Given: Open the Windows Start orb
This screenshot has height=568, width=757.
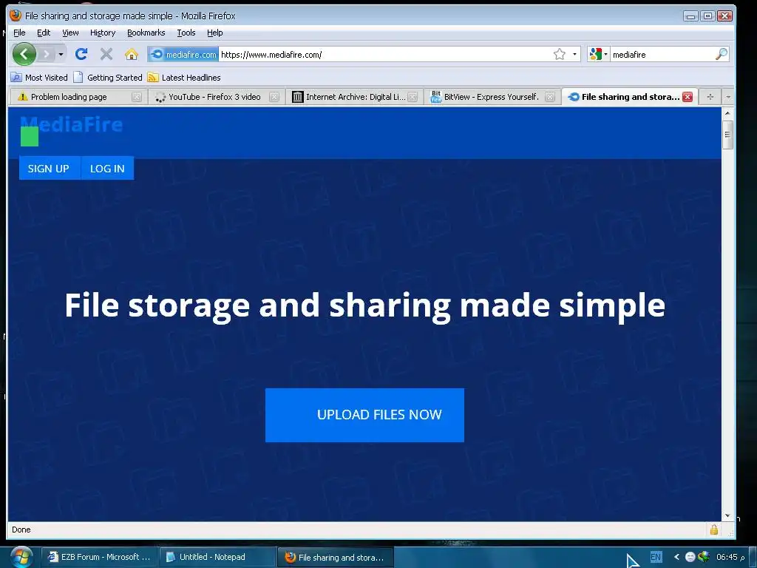Looking at the screenshot, I should pos(21,556).
